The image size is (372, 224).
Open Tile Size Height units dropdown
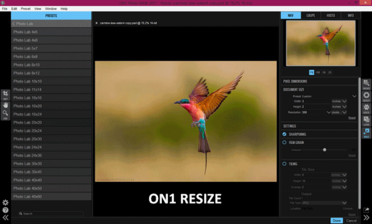pos(339,181)
